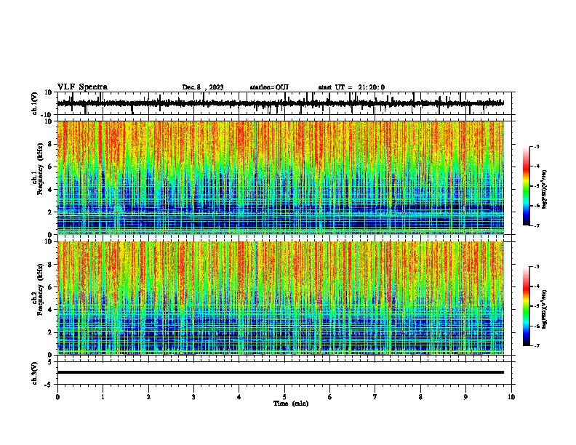
Task: Click the "2" kHz tick of ch.1 spectrogram
Action: (x=50, y=212)
